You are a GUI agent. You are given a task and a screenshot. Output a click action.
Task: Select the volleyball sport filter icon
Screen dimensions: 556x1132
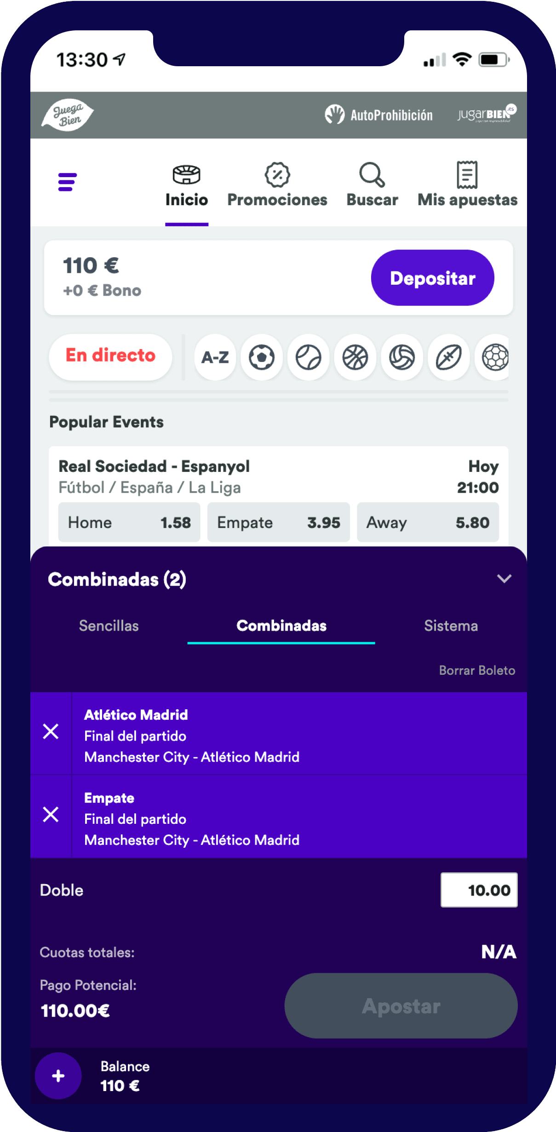tap(402, 357)
